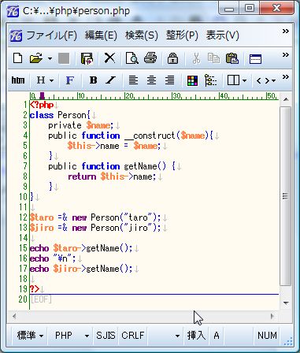Open 表示(V) menu
Viewport: 300px width, 353px height.
click(222, 35)
